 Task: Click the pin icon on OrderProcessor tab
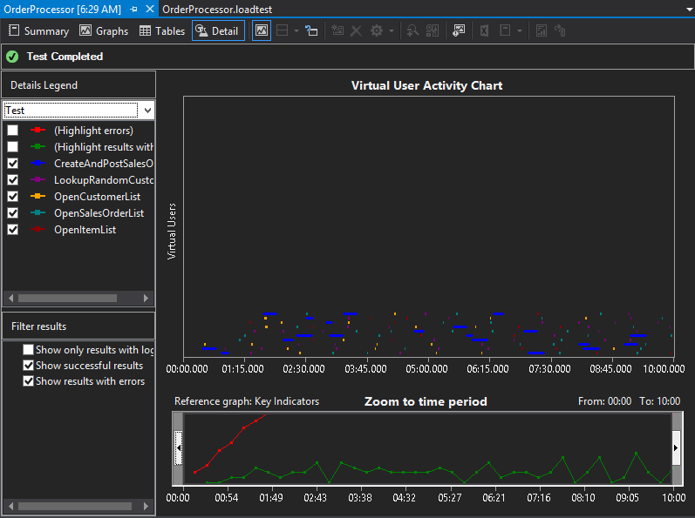point(133,8)
